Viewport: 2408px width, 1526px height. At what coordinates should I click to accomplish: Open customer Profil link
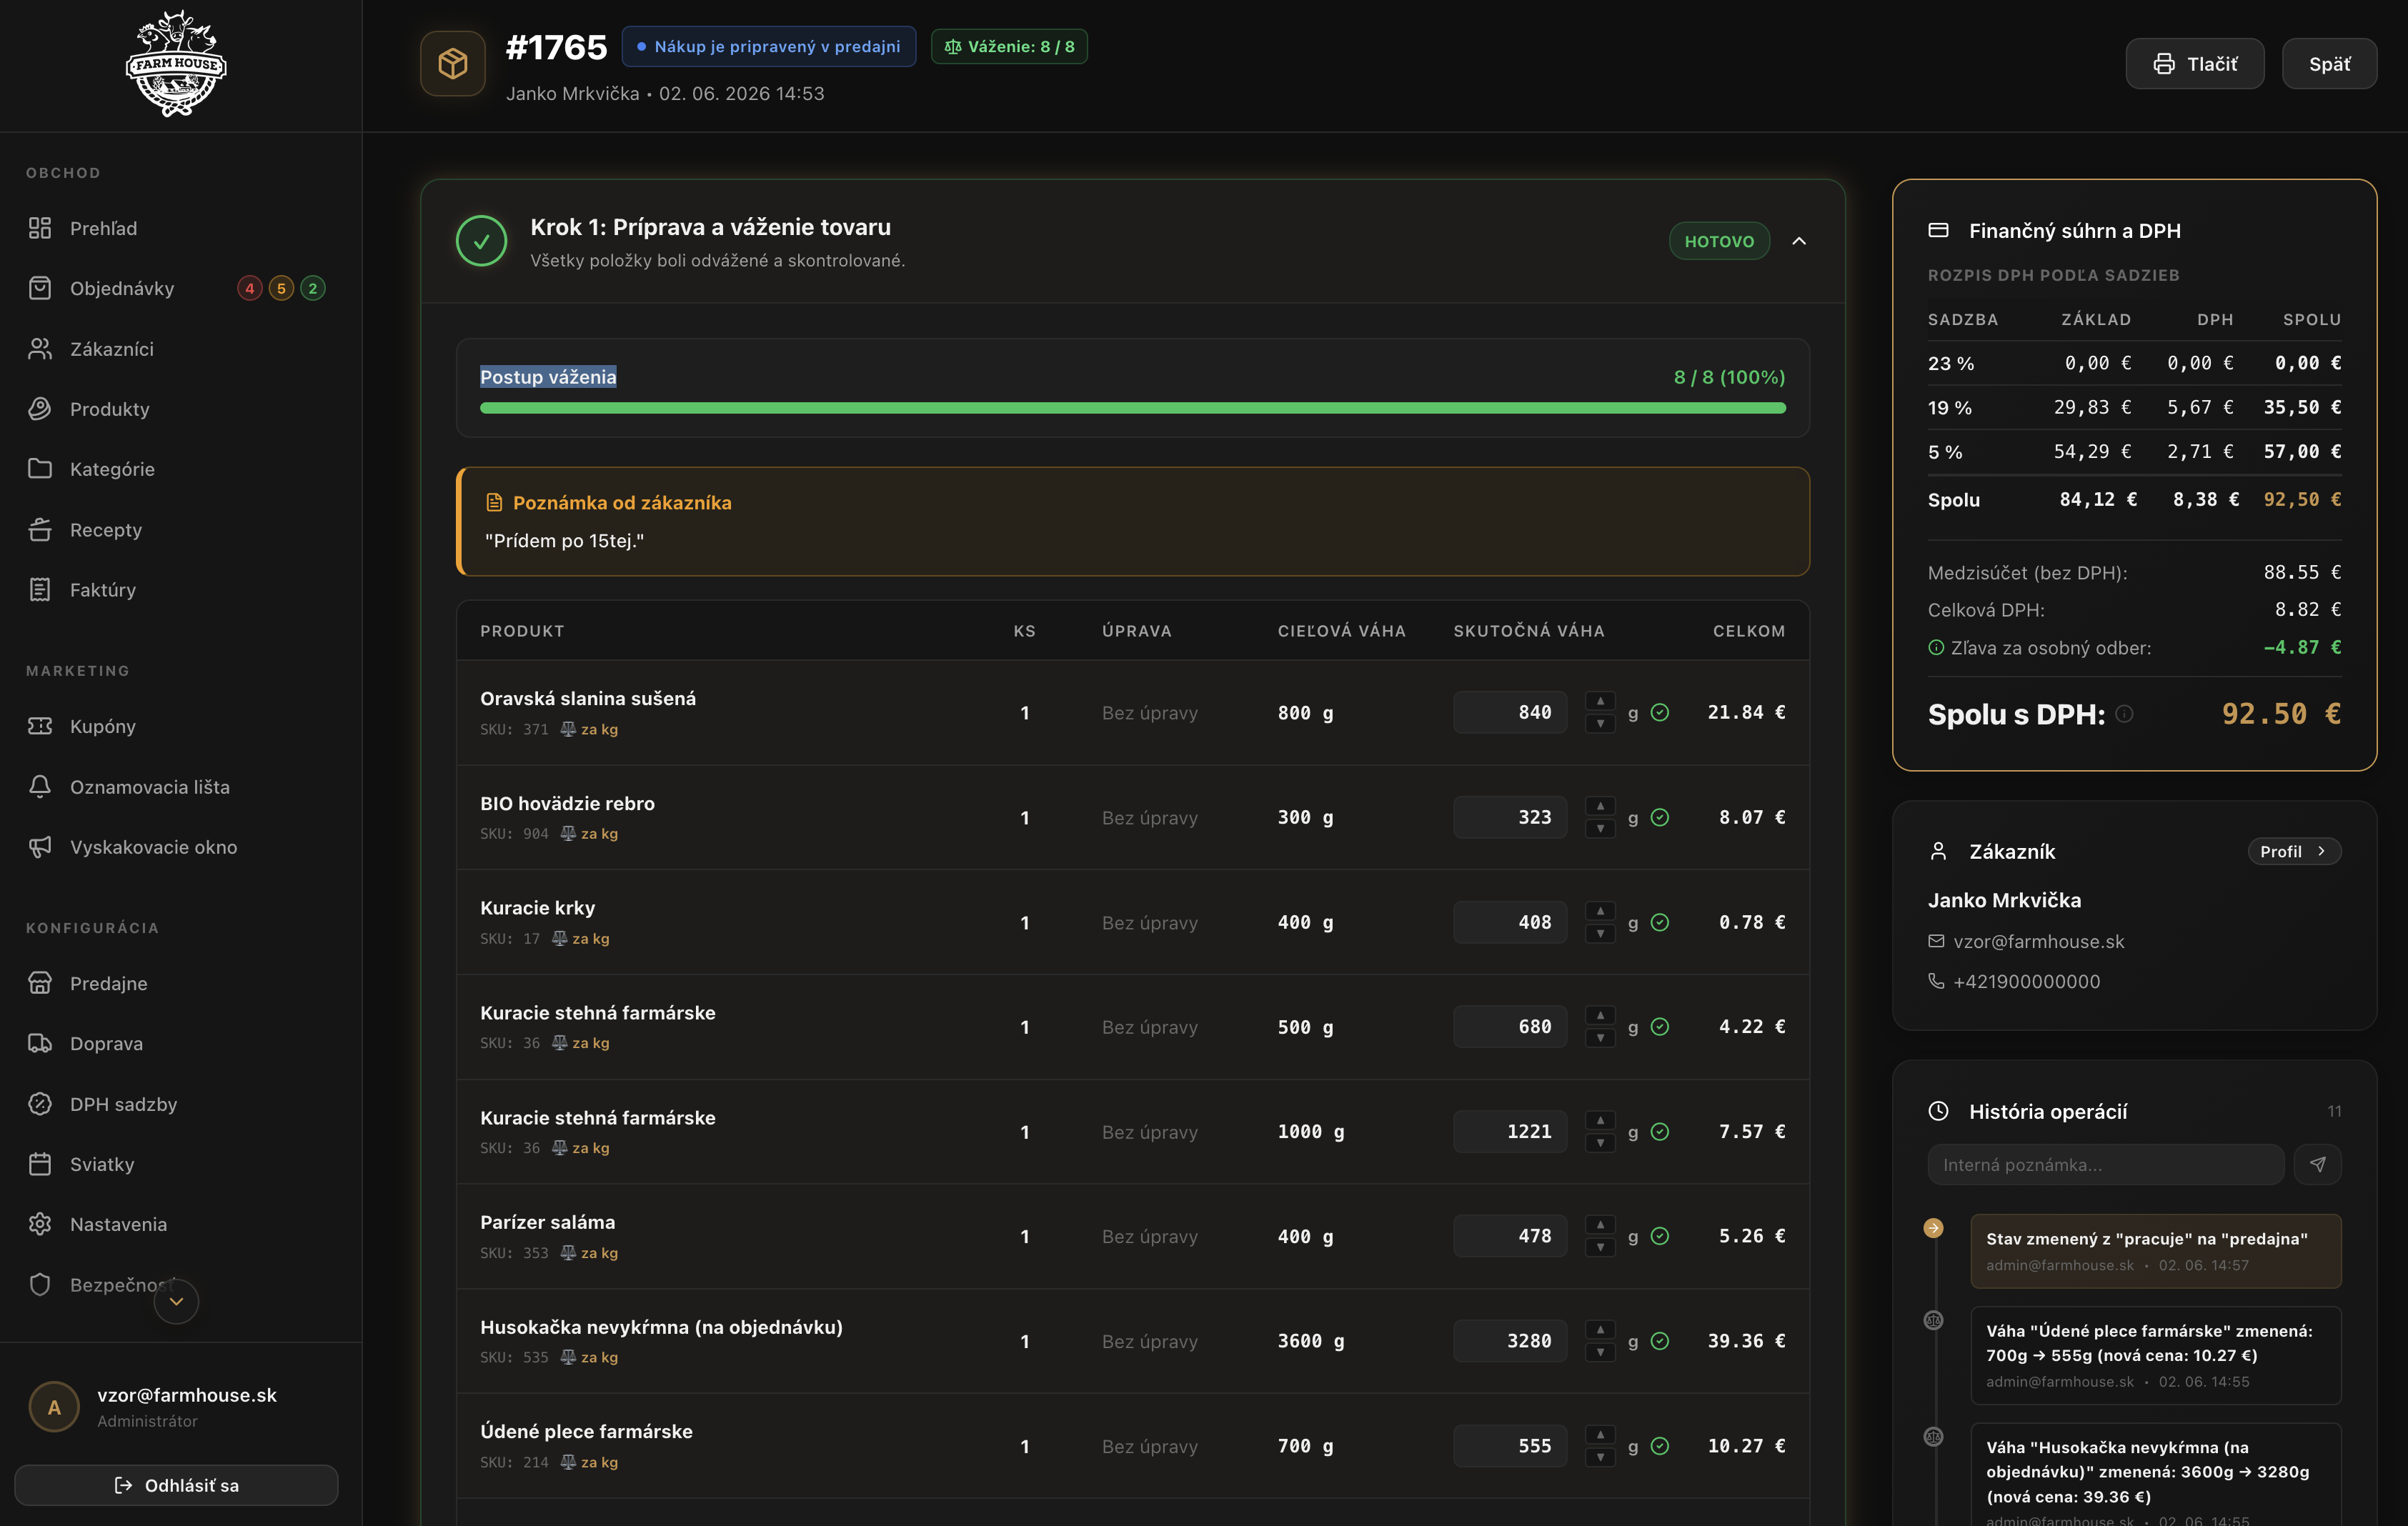click(x=2294, y=851)
